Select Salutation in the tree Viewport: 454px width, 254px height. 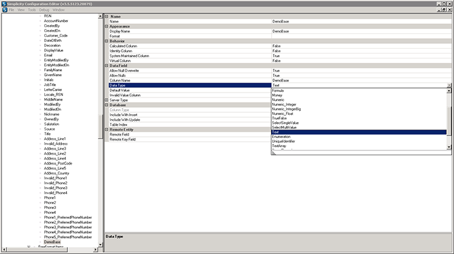(51, 124)
